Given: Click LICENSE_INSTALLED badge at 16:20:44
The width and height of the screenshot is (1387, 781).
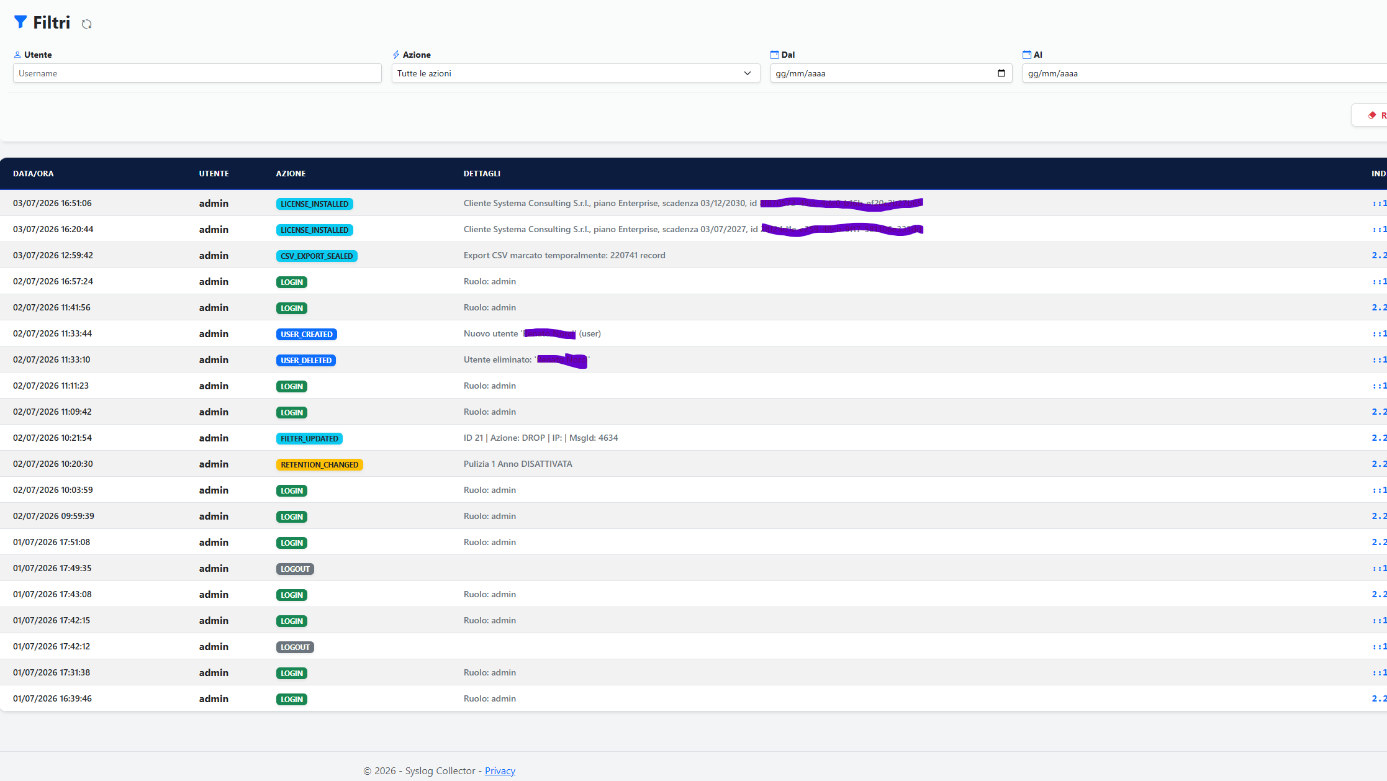Looking at the screenshot, I should pyautogui.click(x=315, y=230).
